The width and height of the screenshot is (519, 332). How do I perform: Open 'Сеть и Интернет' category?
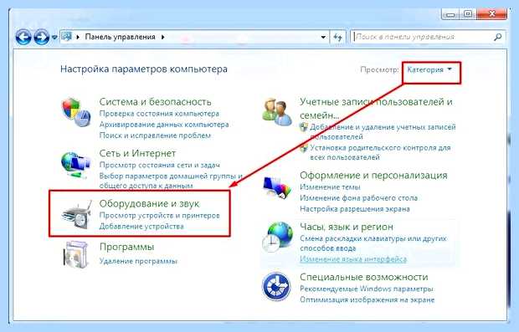click(x=137, y=153)
